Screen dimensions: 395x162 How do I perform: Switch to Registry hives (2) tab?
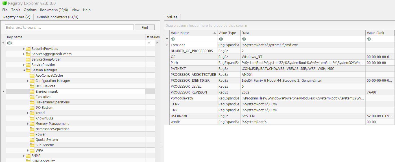(17, 17)
